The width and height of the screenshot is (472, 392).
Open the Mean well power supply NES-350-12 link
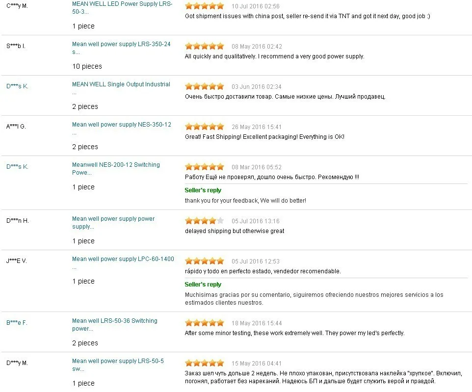[x=121, y=125]
